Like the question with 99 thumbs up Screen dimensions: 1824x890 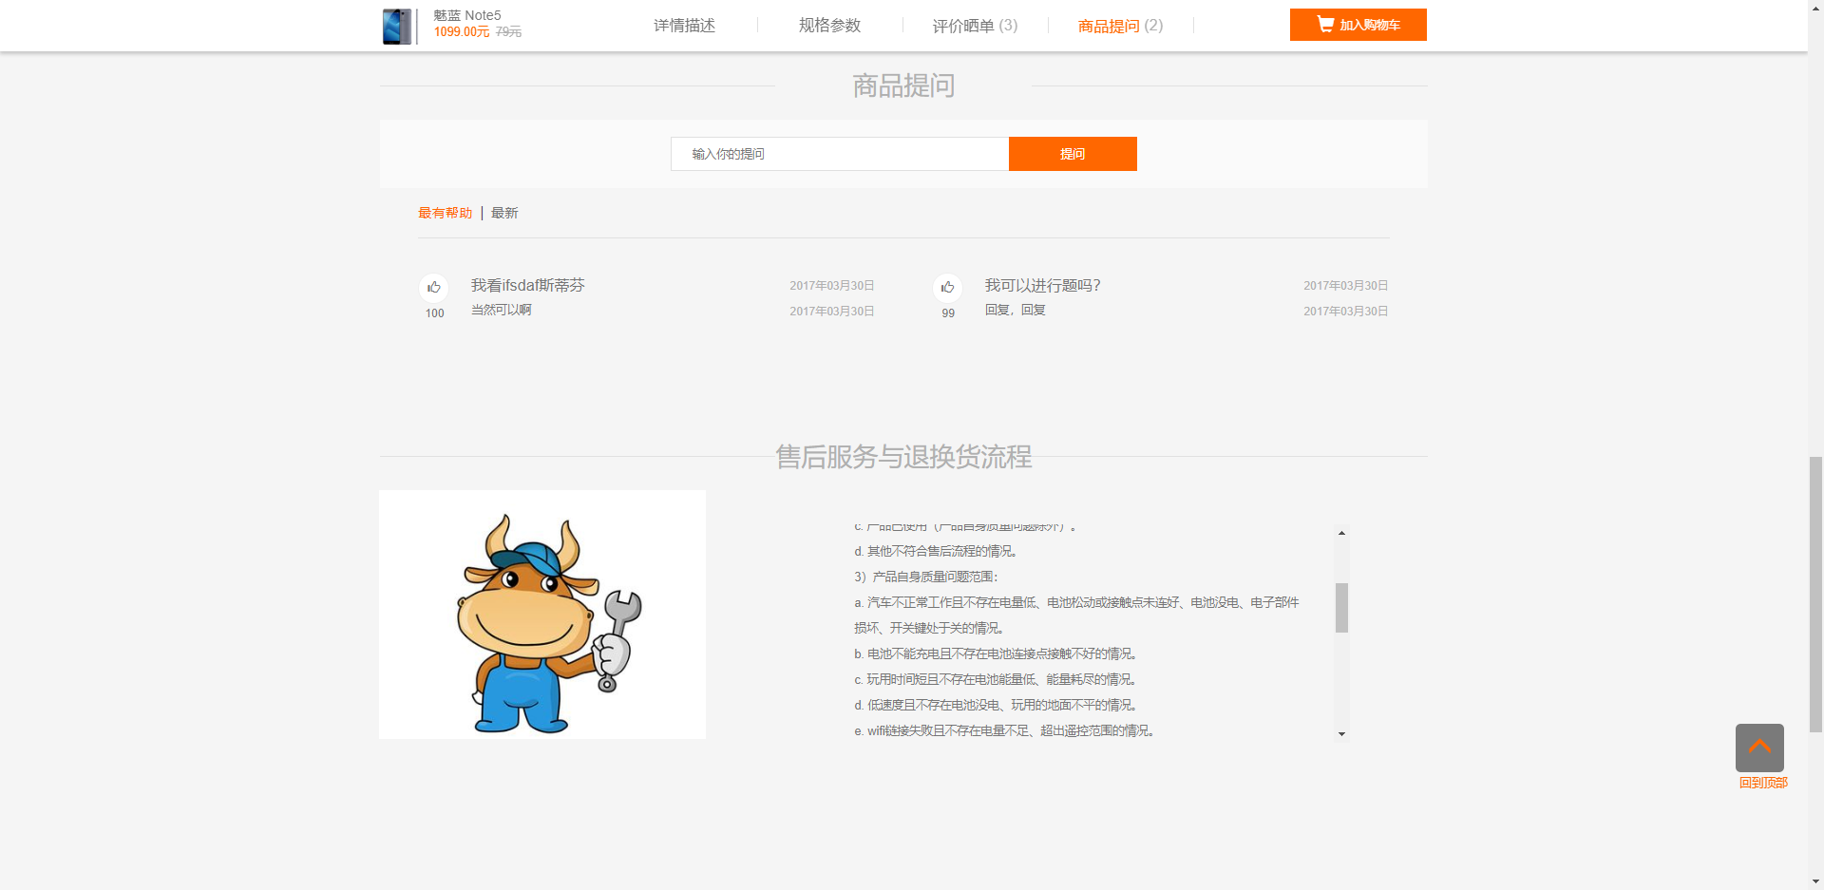point(948,288)
